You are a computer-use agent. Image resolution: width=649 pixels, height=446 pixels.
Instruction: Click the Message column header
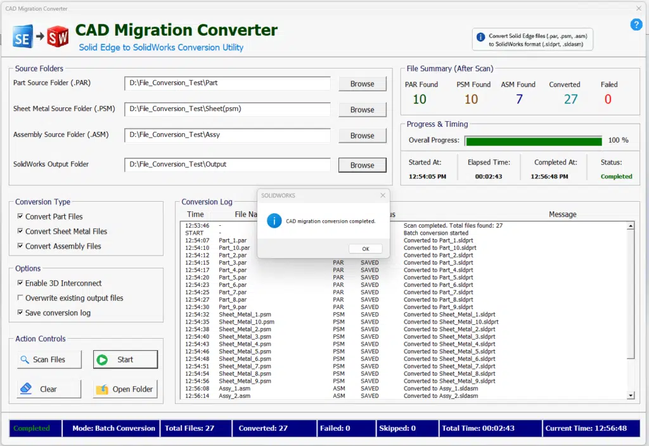click(563, 214)
